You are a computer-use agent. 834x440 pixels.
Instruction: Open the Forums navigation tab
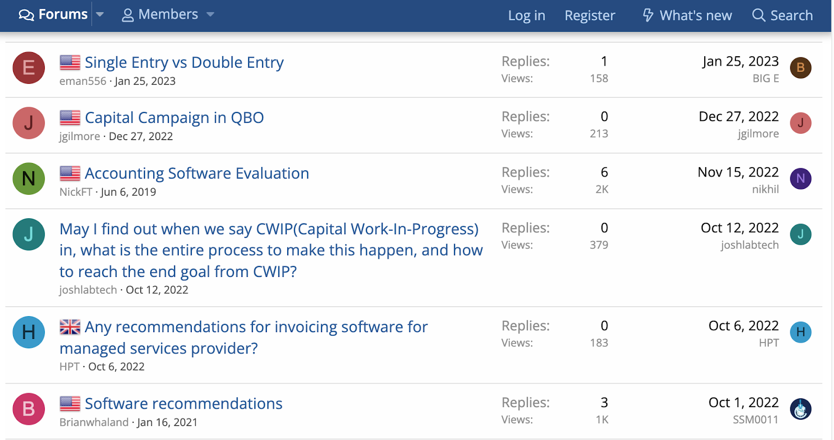click(x=53, y=15)
